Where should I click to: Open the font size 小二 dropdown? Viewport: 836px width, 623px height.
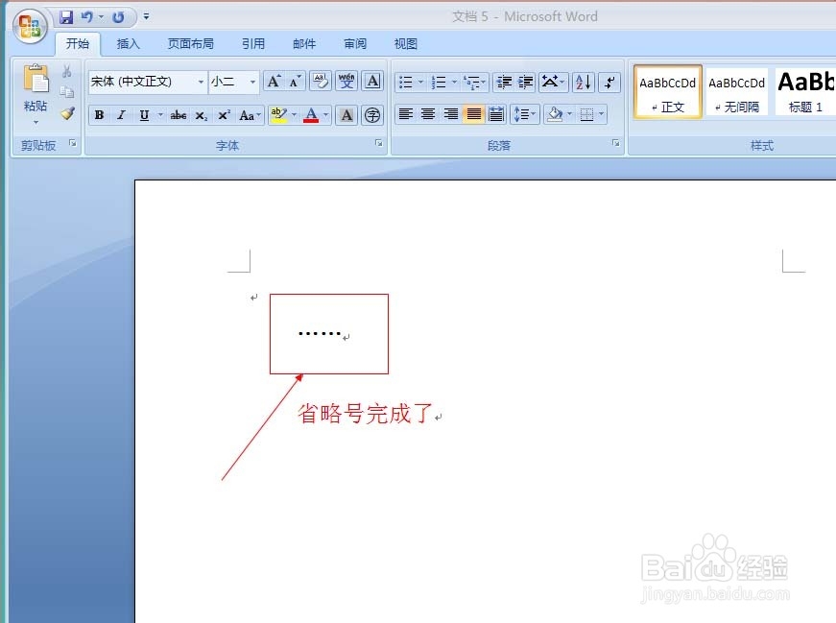pyautogui.click(x=252, y=82)
